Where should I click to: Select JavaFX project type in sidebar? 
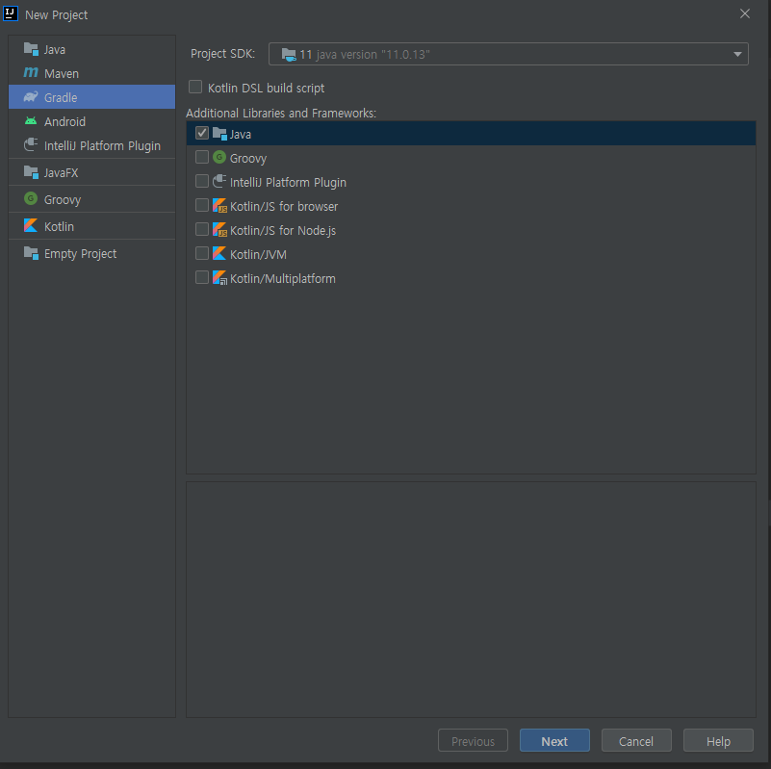click(x=92, y=172)
